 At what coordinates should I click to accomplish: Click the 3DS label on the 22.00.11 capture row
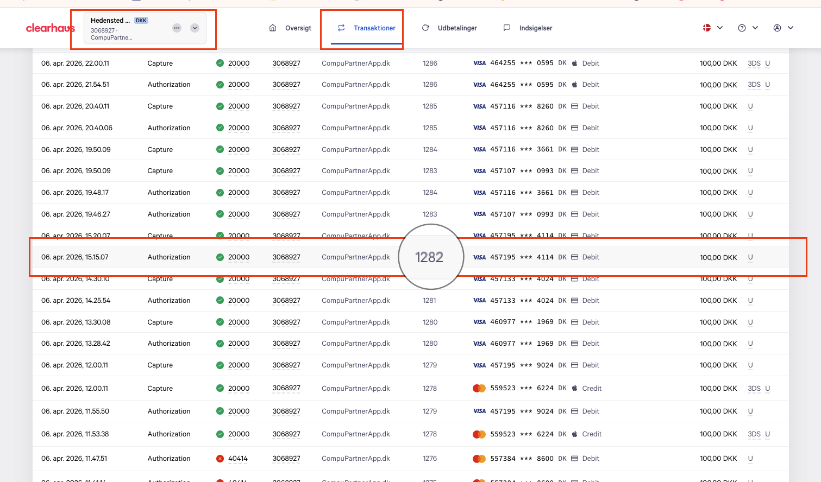pos(754,64)
